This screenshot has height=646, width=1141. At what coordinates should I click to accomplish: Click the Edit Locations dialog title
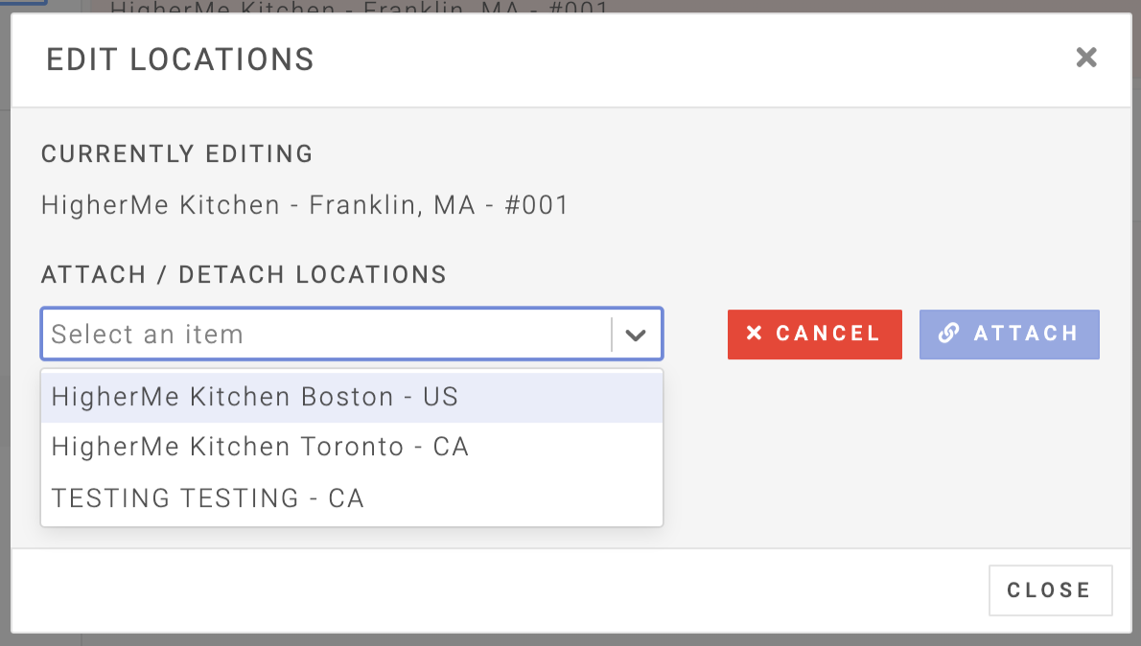tap(180, 59)
